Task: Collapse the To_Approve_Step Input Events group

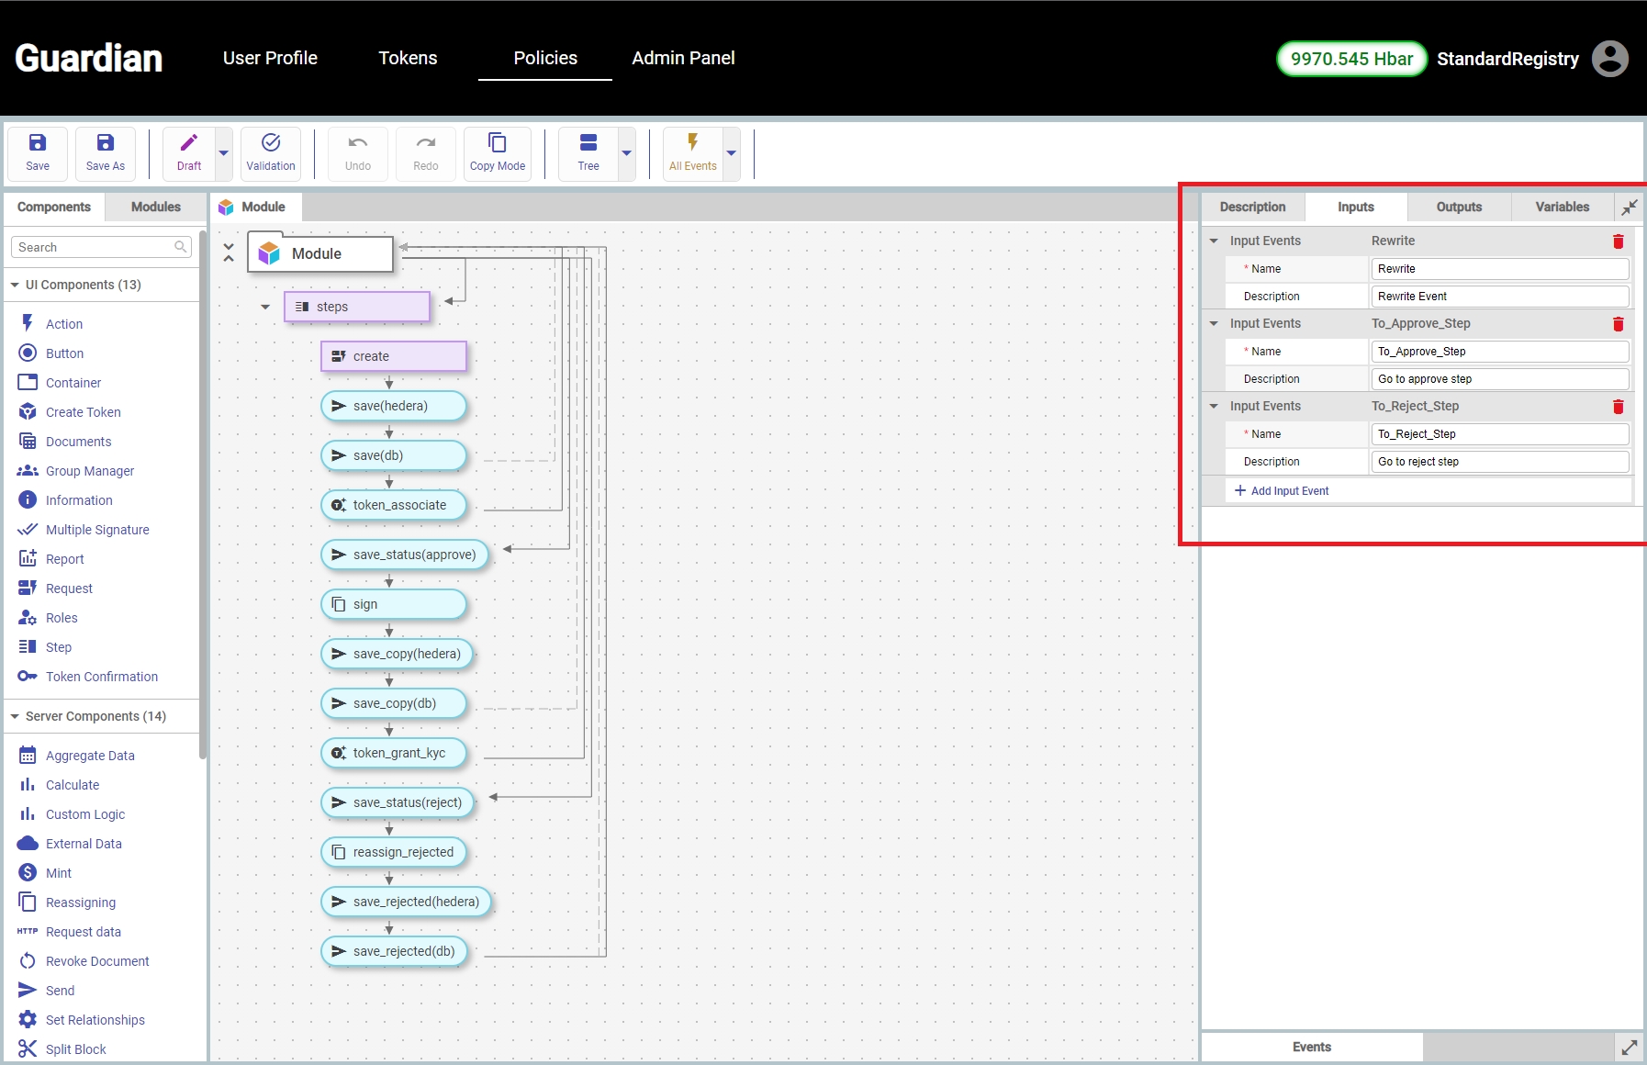Action: pos(1214,324)
